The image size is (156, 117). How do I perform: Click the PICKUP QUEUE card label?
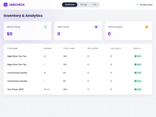coord(115,27)
